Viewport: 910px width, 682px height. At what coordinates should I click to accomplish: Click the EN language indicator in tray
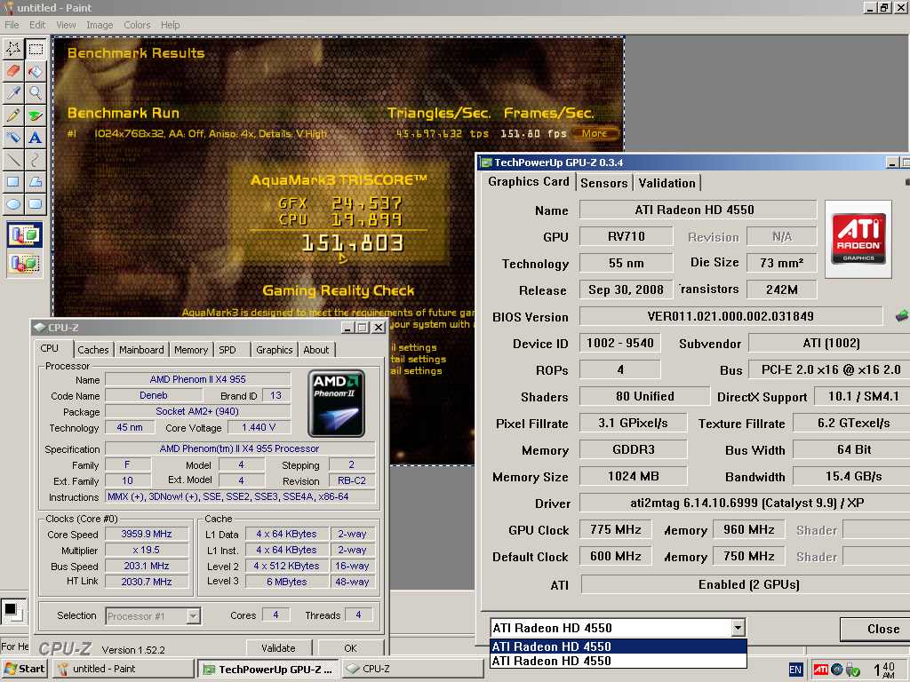[x=795, y=670]
